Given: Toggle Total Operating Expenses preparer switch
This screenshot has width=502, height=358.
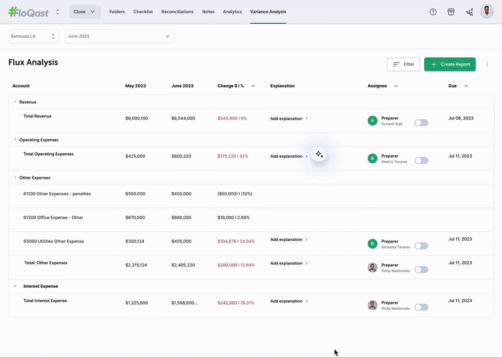Looking at the screenshot, I should 421,161.
